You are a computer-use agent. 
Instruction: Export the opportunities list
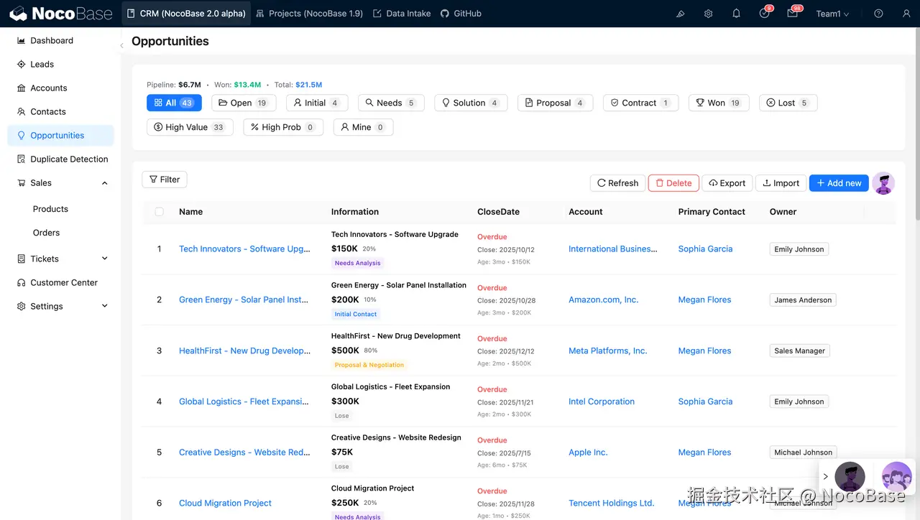[x=727, y=183]
